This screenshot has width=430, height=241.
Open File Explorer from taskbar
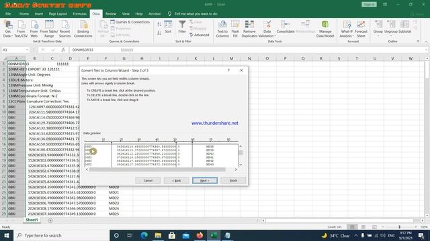click(158, 235)
